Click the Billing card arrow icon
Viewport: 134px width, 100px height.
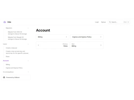tap(66, 37)
